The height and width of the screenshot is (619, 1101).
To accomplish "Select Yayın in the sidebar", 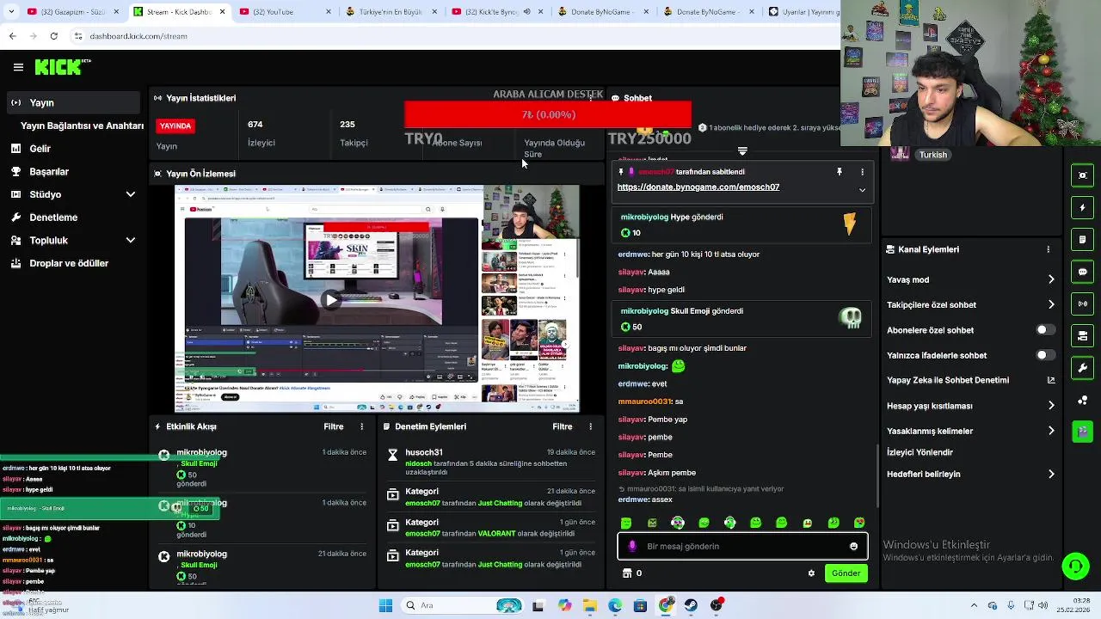I will coord(71,102).
